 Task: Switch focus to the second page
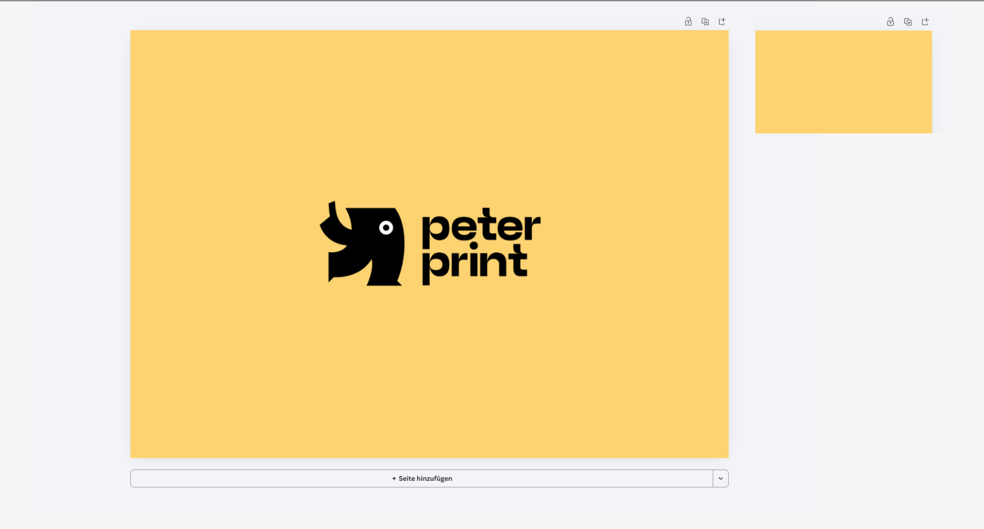pos(844,82)
